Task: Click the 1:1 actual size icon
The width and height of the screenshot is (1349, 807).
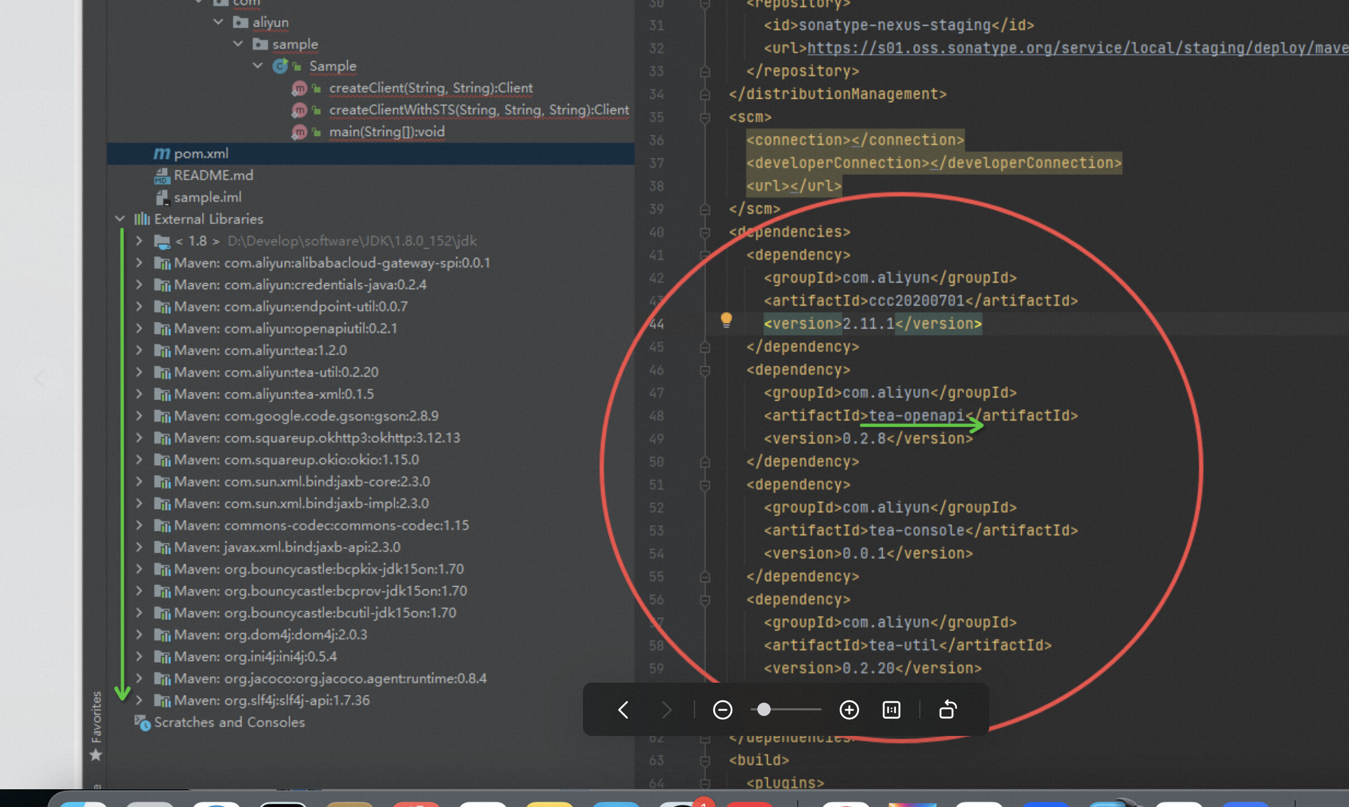Action: (891, 710)
